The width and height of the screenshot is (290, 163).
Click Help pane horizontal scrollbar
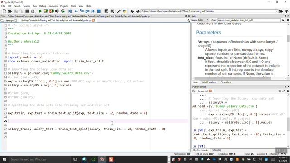pyautogui.click(x=232, y=78)
